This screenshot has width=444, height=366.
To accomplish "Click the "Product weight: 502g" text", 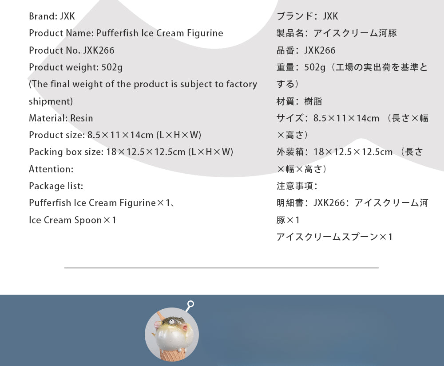I will [75, 67].
